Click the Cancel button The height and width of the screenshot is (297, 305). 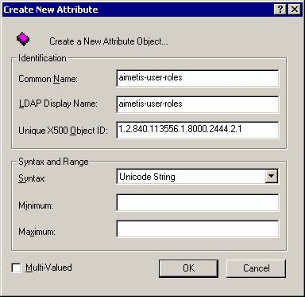tap(256, 268)
